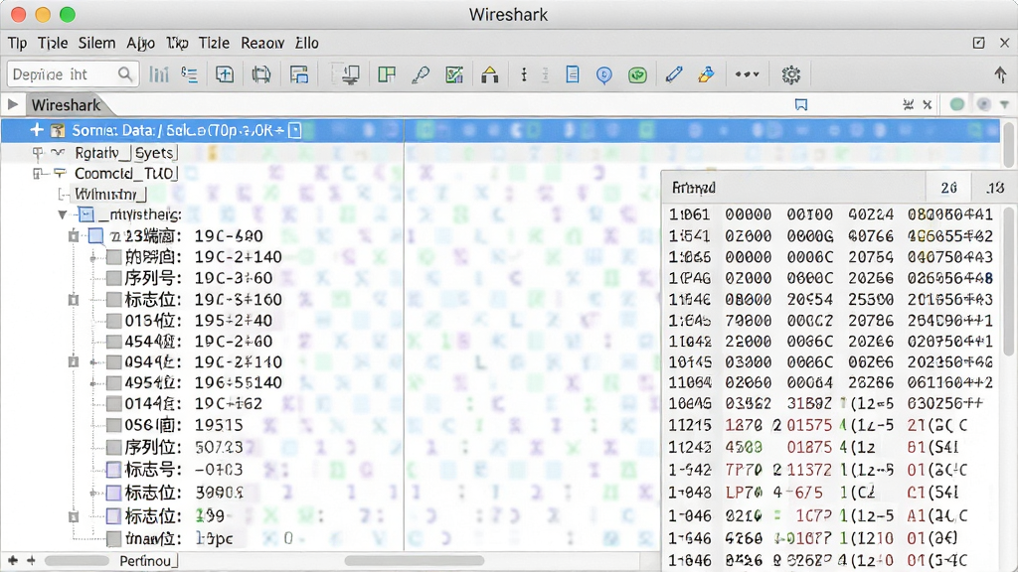
Task: Expand the Rgtatlv_Syets tree node
Action: [x=38, y=153]
